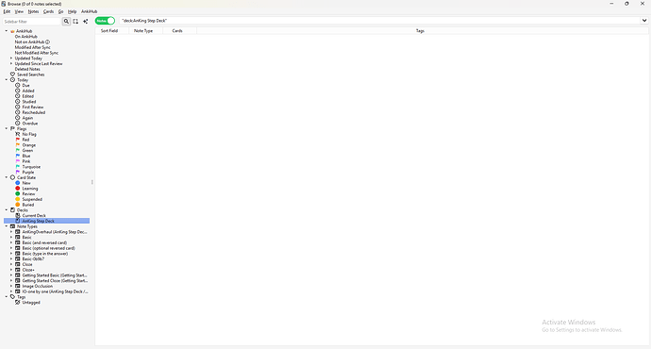
Task: Click the Overdue clock icon
Action: coord(17,124)
